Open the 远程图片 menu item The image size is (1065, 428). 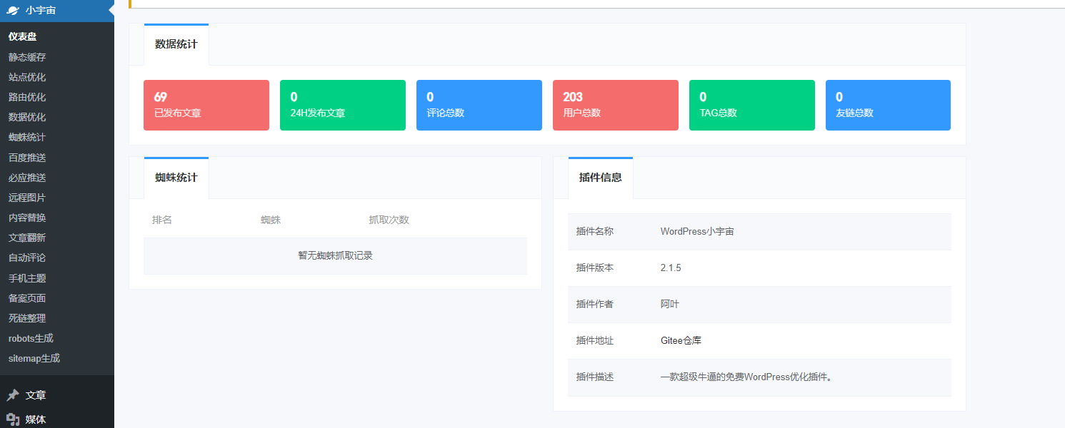point(27,198)
